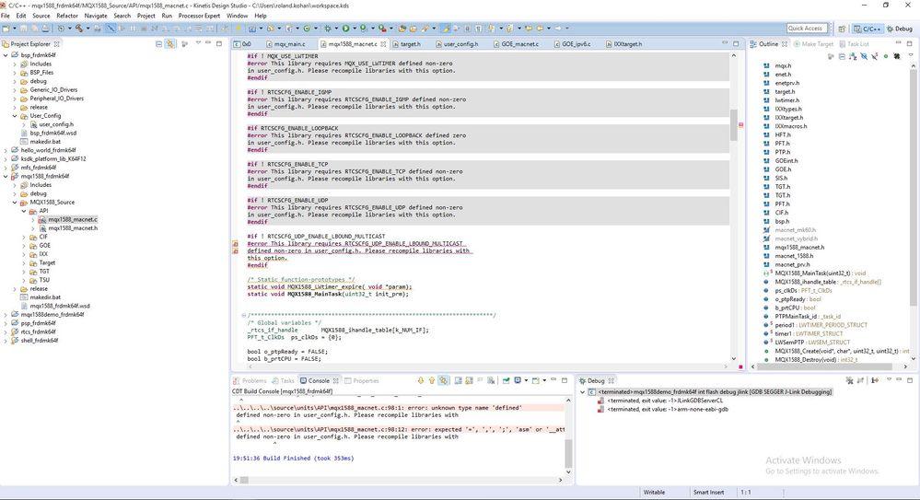920x500 pixels.
Task: Switch to the GOE_macnet.c editor tab
Action: point(516,44)
